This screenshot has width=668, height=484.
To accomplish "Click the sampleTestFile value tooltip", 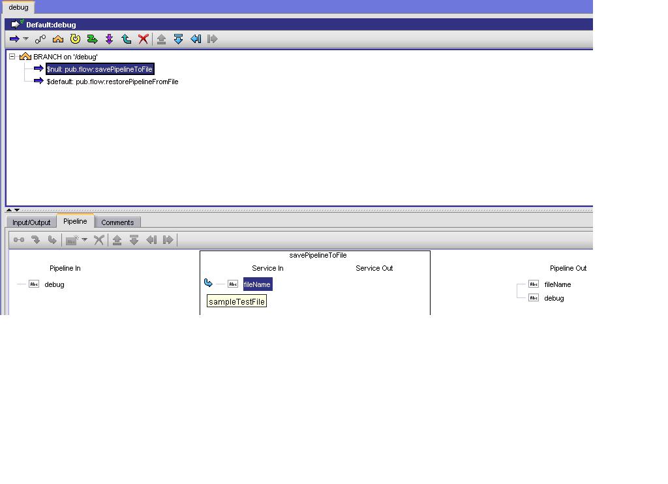I will 236,301.
